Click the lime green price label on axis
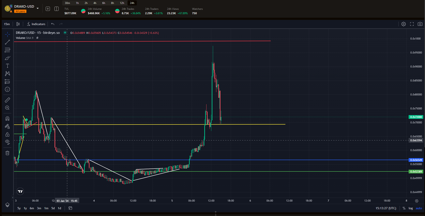The width and height of the screenshot is (425, 216). (416, 171)
